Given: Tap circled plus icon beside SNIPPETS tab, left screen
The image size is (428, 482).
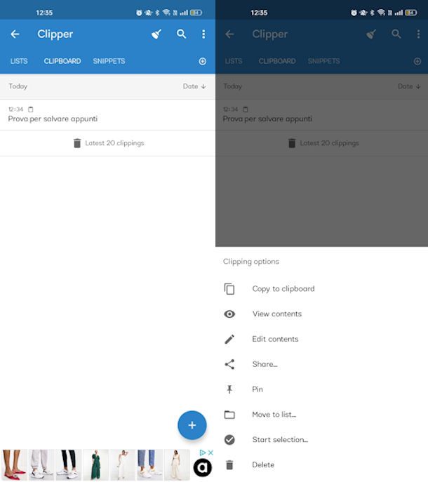Looking at the screenshot, I should [x=203, y=61].
